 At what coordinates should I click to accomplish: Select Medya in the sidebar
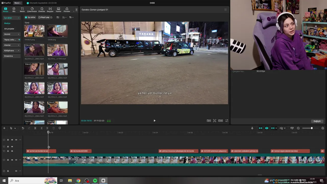7,23
